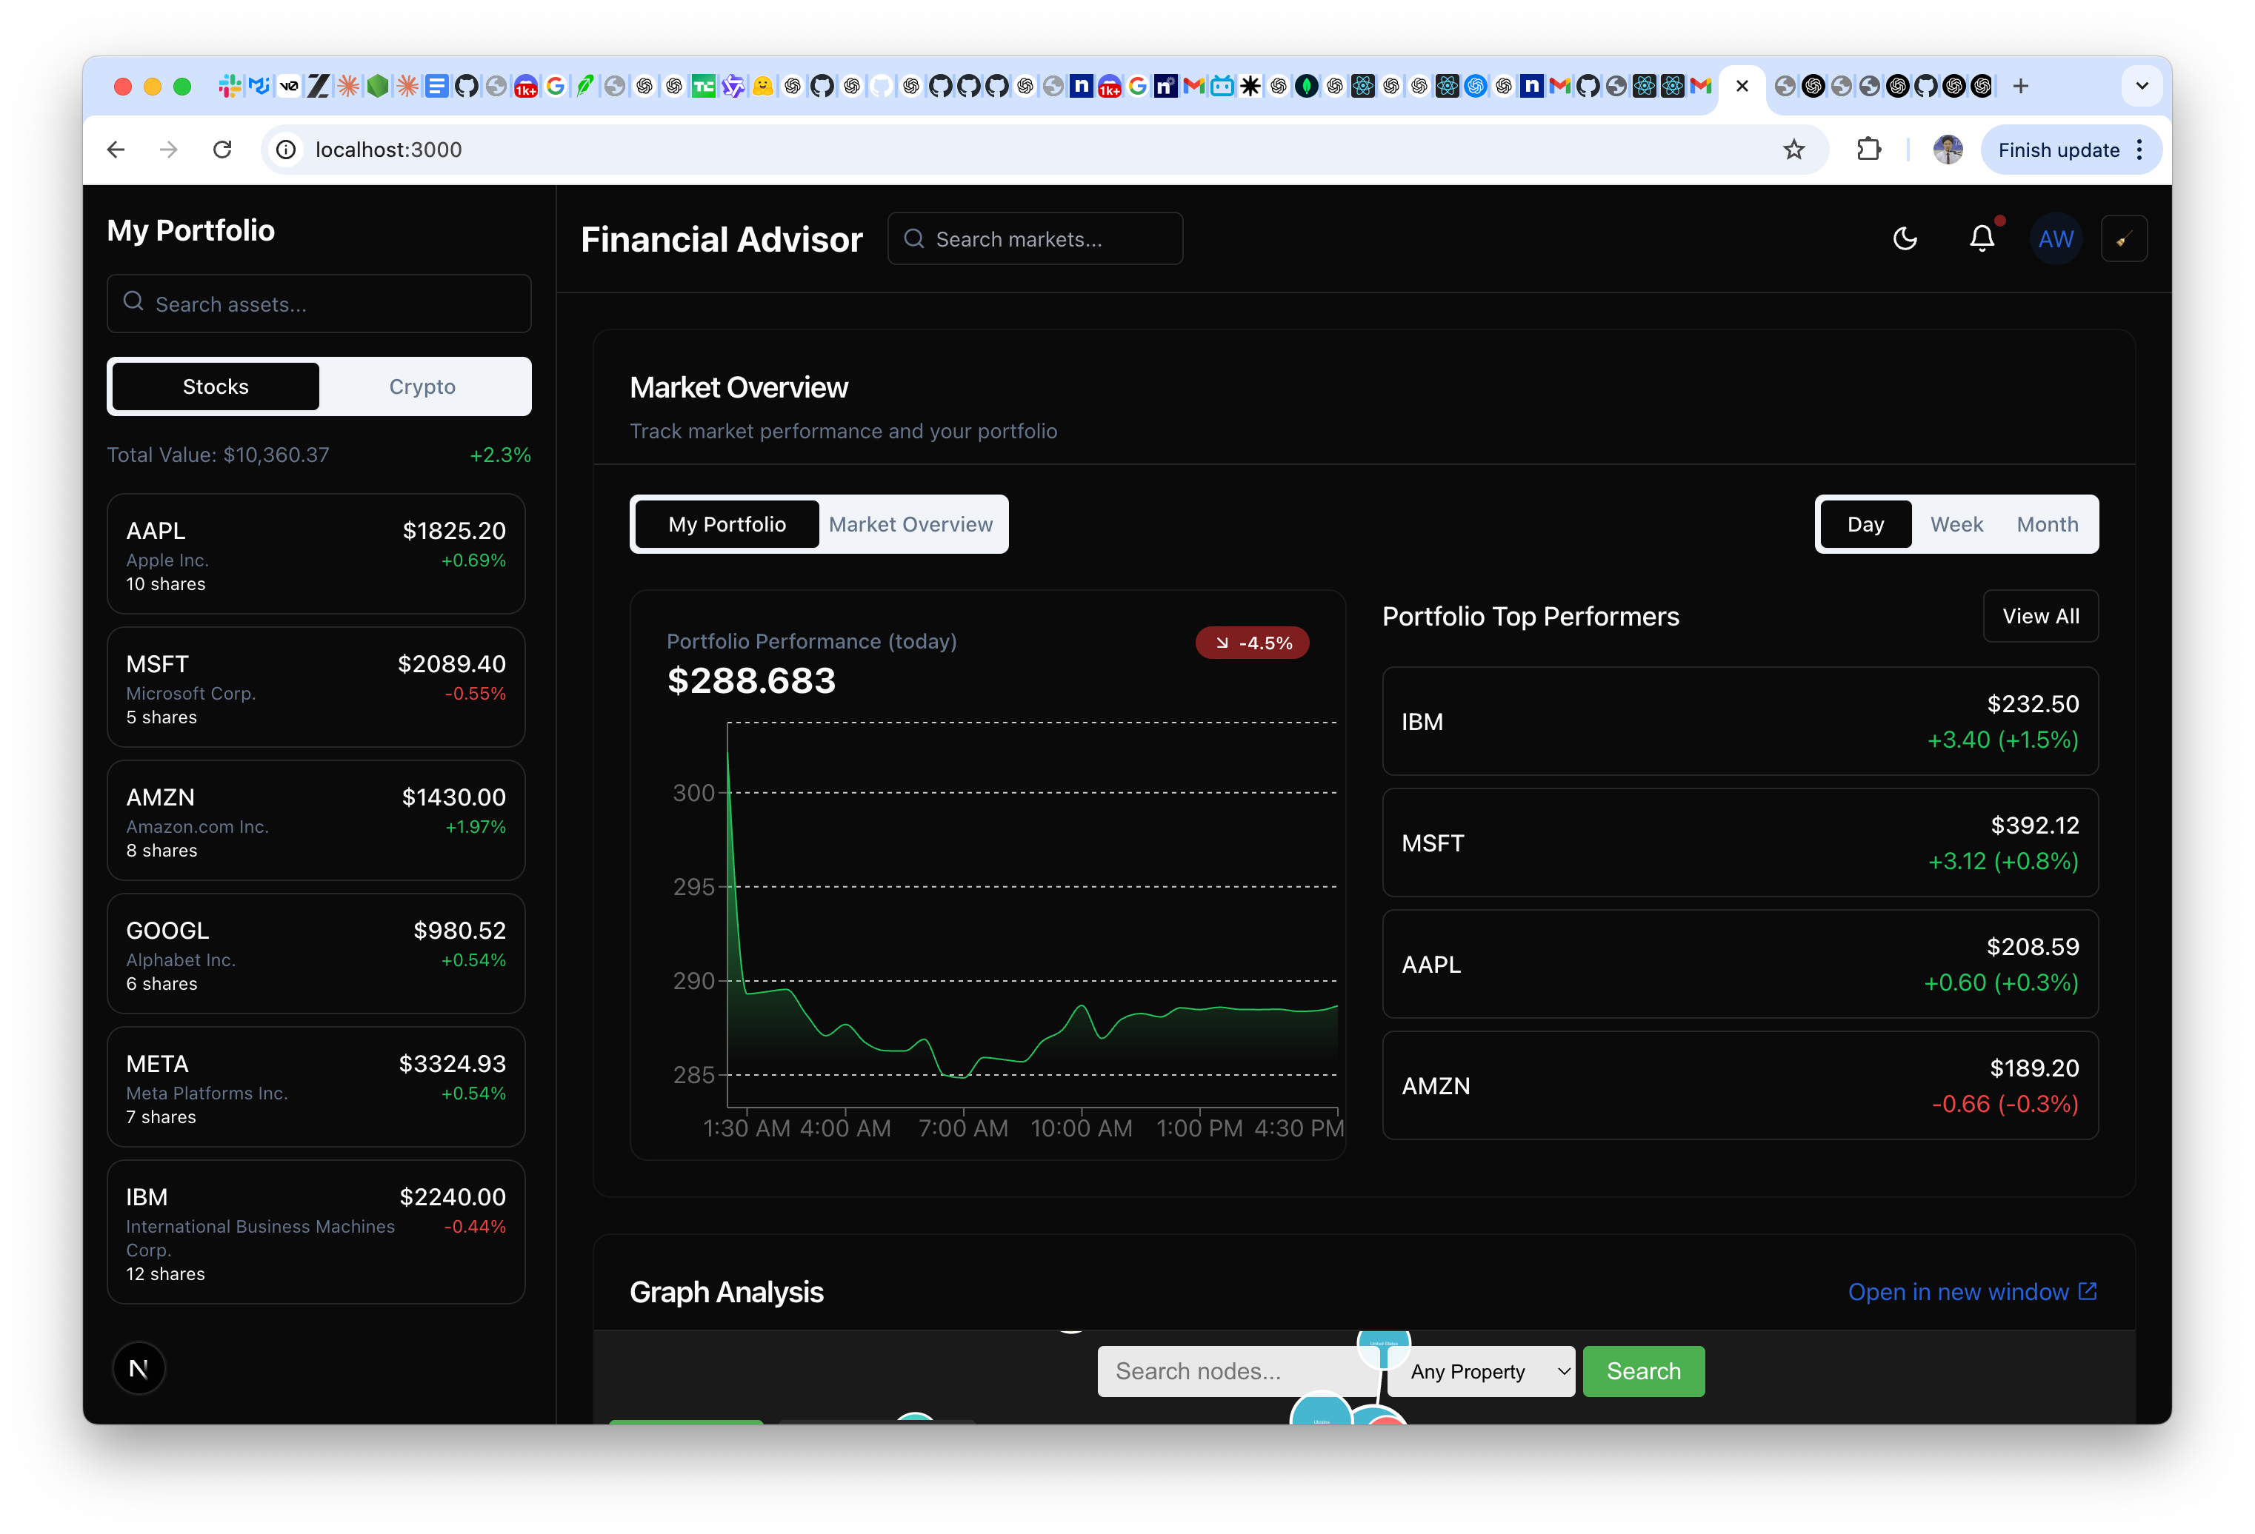The height and width of the screenshot is (1534, 2255).
Task: Open the Finish update three-dot menu
Action: click(x=2139, y=150)
